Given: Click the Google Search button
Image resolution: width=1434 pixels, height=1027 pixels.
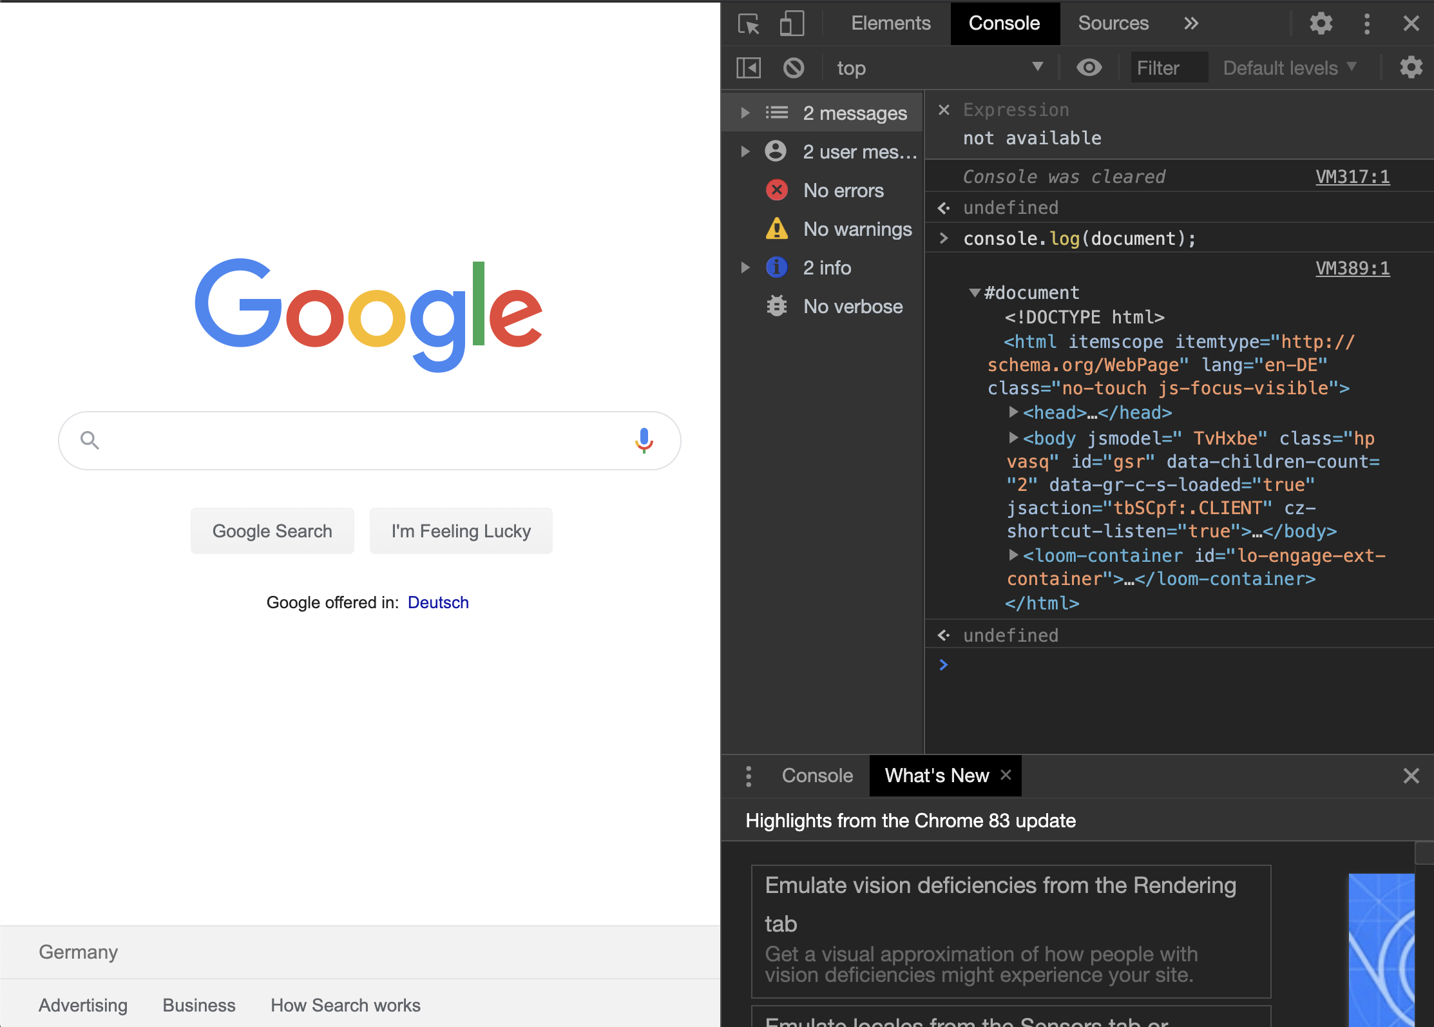Looking at the screenshot, I should [272, 531].
